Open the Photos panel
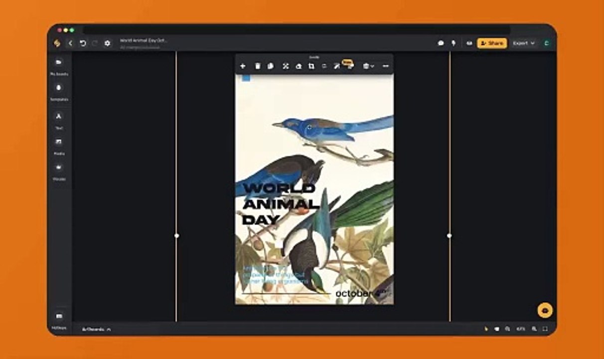The width and height of the screenshot is (604, 359). pyautogui.click(x=59, y=146)
